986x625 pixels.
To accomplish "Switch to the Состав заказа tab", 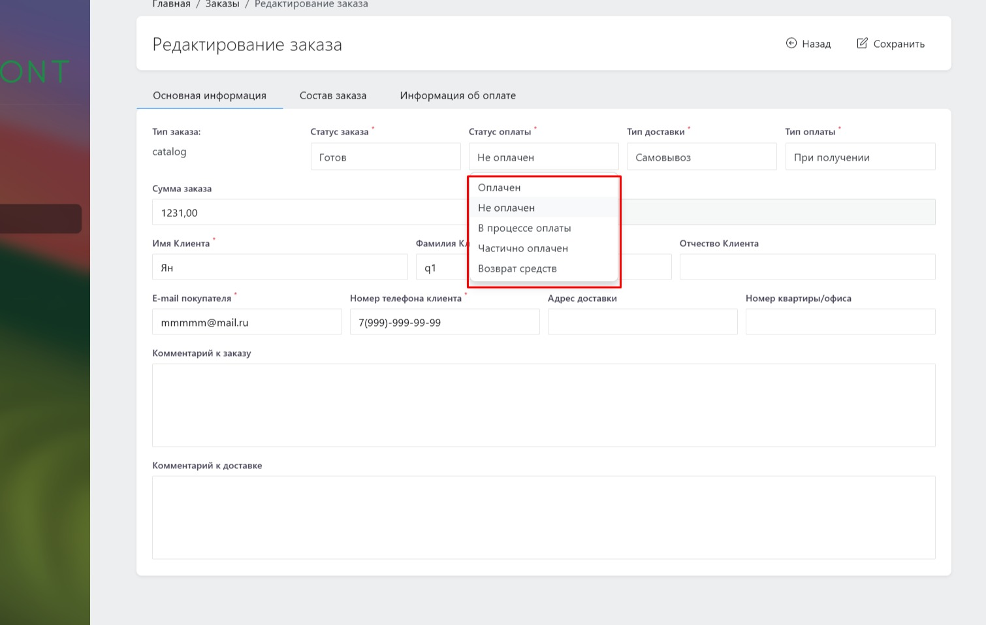I will (x=333, y=95).
